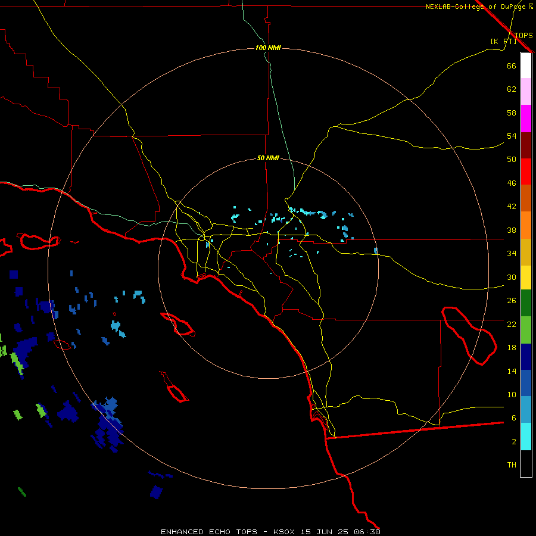Image resolution: width=536 pixels, height=536 pixels.
Task: Click the "38" legend value
Action: click(x=512, y=230)
